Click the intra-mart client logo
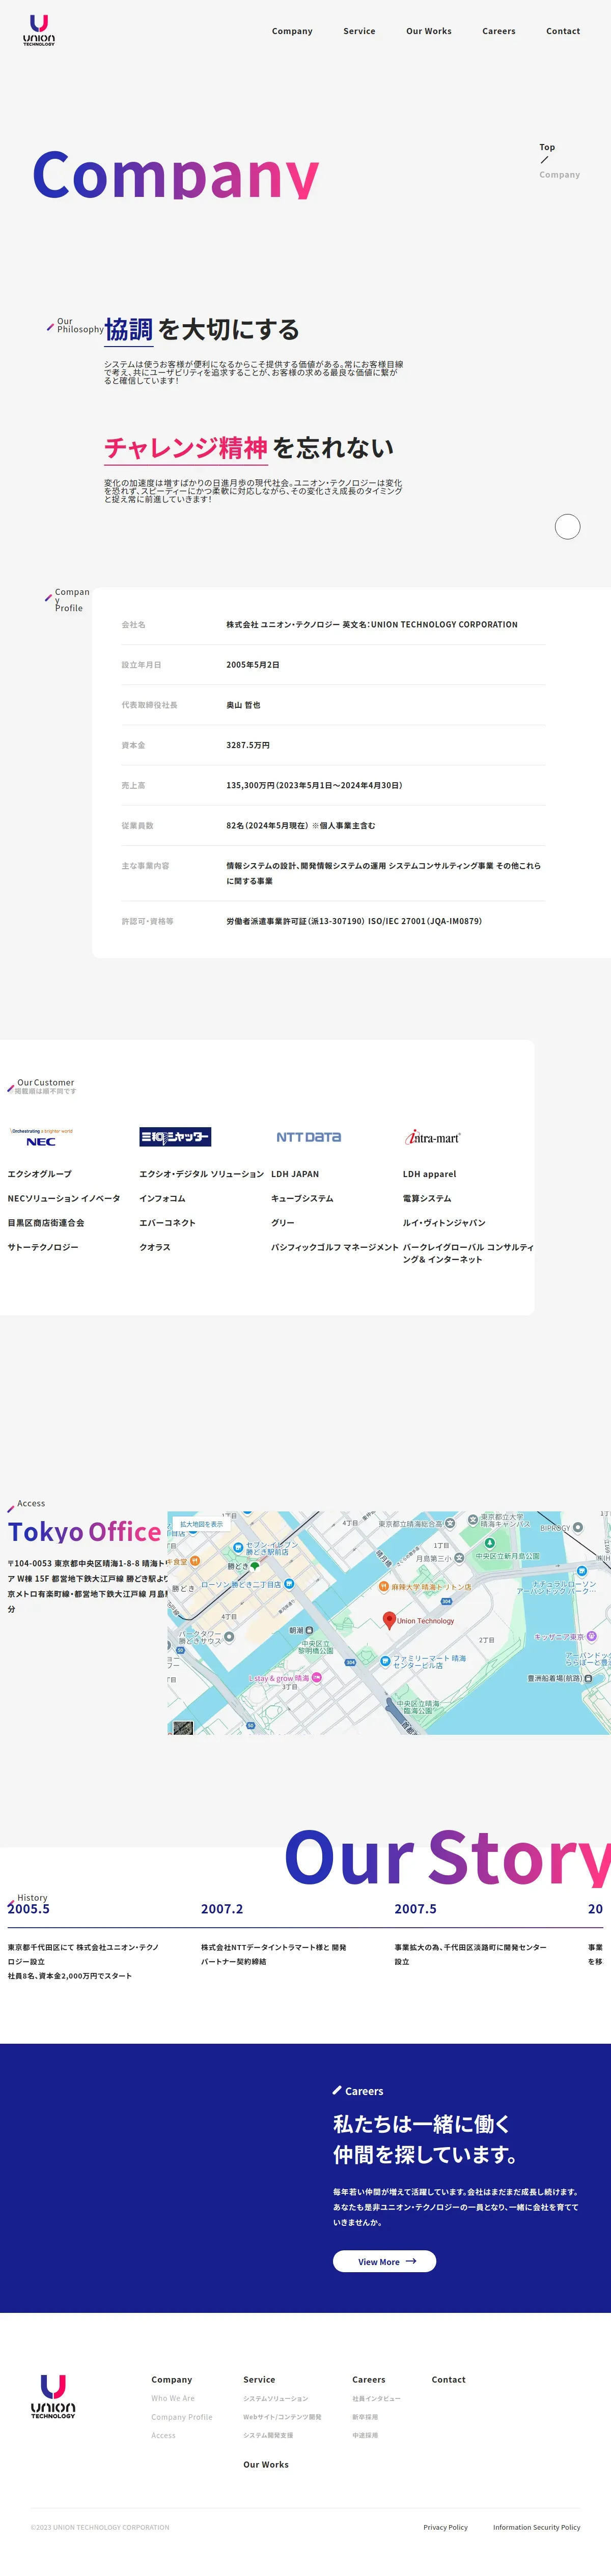The height and width of the screenshot is (2576, 611). (x=432, y=1137)
